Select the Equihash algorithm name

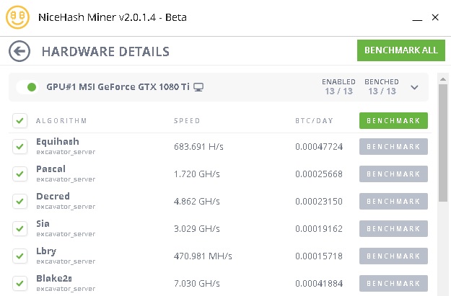pos(58,142)
